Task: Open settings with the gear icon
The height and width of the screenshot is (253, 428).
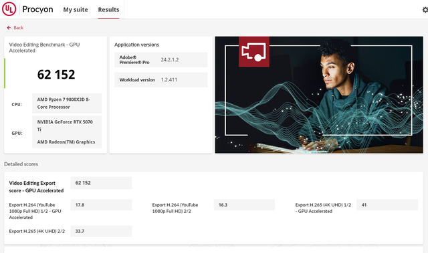Action: point(425,10)
